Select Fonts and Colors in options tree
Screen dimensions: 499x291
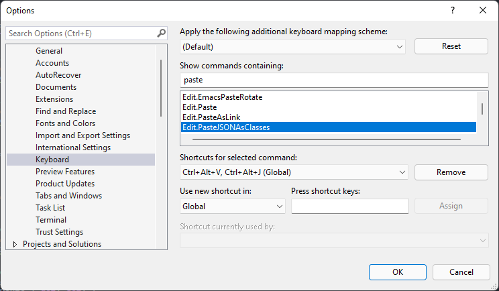(65, 123)
